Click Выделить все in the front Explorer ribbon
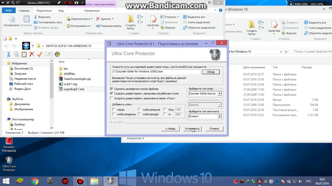The height and width of the screenshot is (186, 332). pos(194,17)
